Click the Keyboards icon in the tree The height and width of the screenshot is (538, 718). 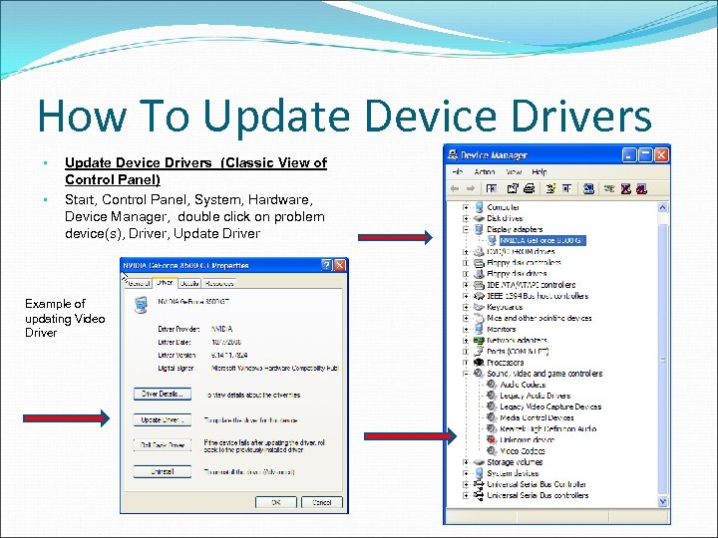pos(479,307)
